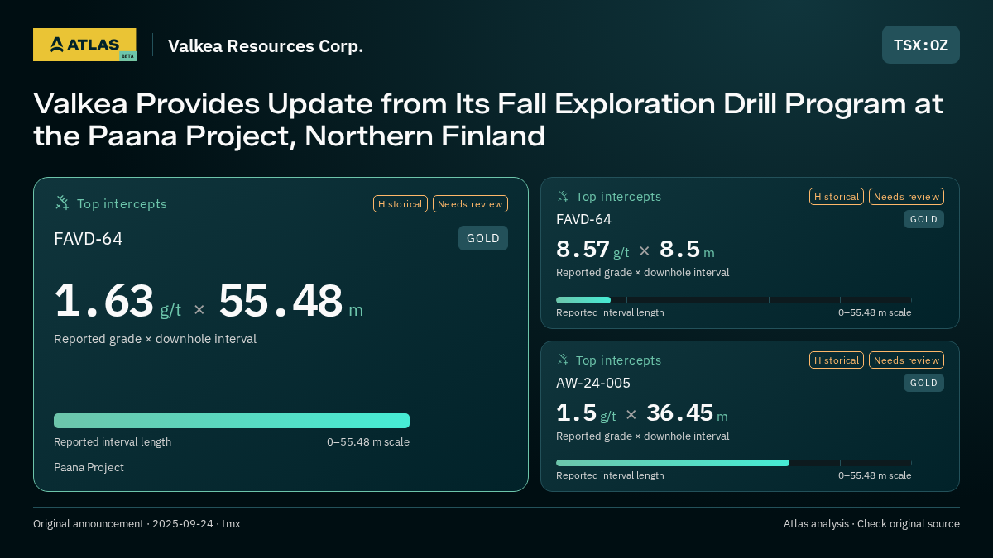The width and height of the screenshot is (993, 558).
Task: Click the 0–55.48 m scale label in the 1.63 g/t card
Action: [368, 441]
